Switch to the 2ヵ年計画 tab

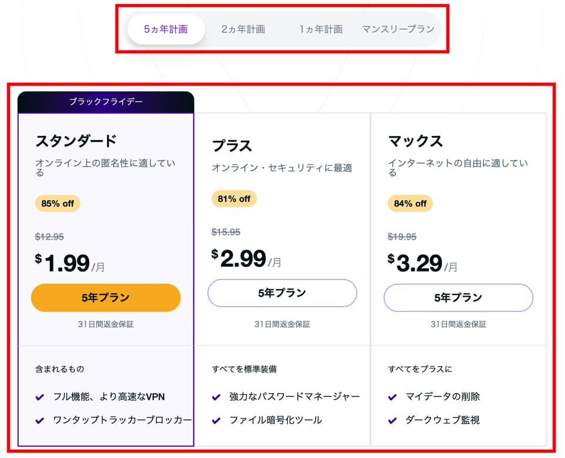tap(243, 29)
